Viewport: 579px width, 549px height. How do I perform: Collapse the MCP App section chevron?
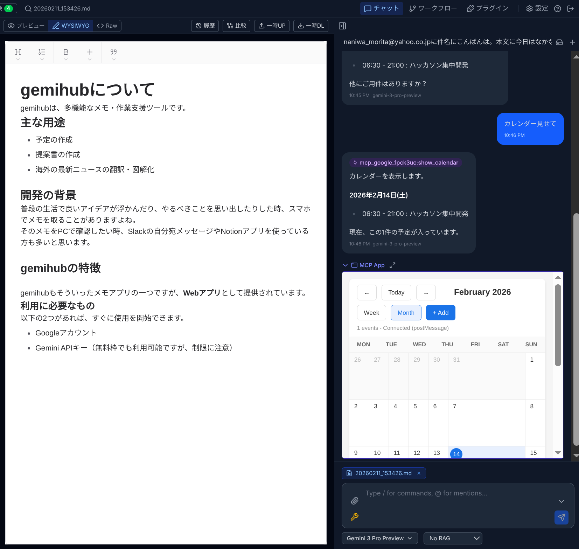click(345, 265)
